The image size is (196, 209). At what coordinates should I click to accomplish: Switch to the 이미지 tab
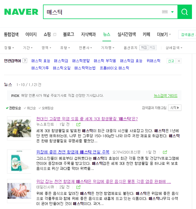coord(31,34)
